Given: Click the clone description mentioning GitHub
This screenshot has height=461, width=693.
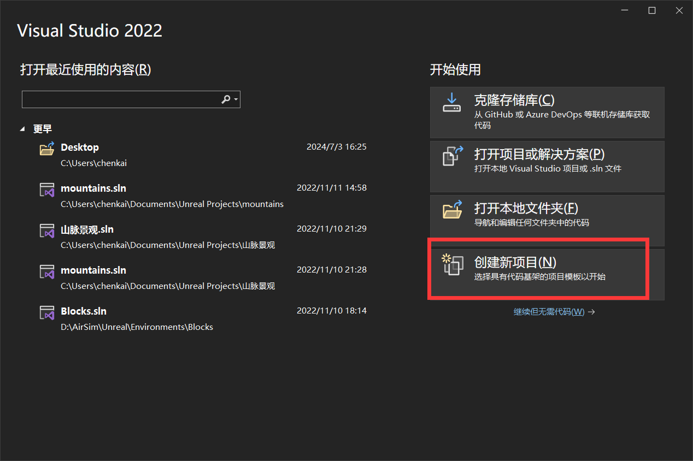Looking at the screenshot, I should (562, 120).
